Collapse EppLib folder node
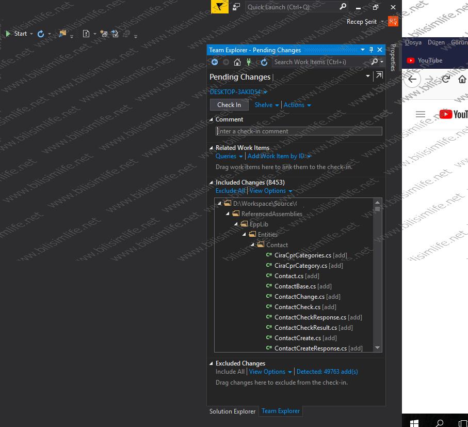Image resolution: width=468 pixels, height=427 pixels. 236,224
